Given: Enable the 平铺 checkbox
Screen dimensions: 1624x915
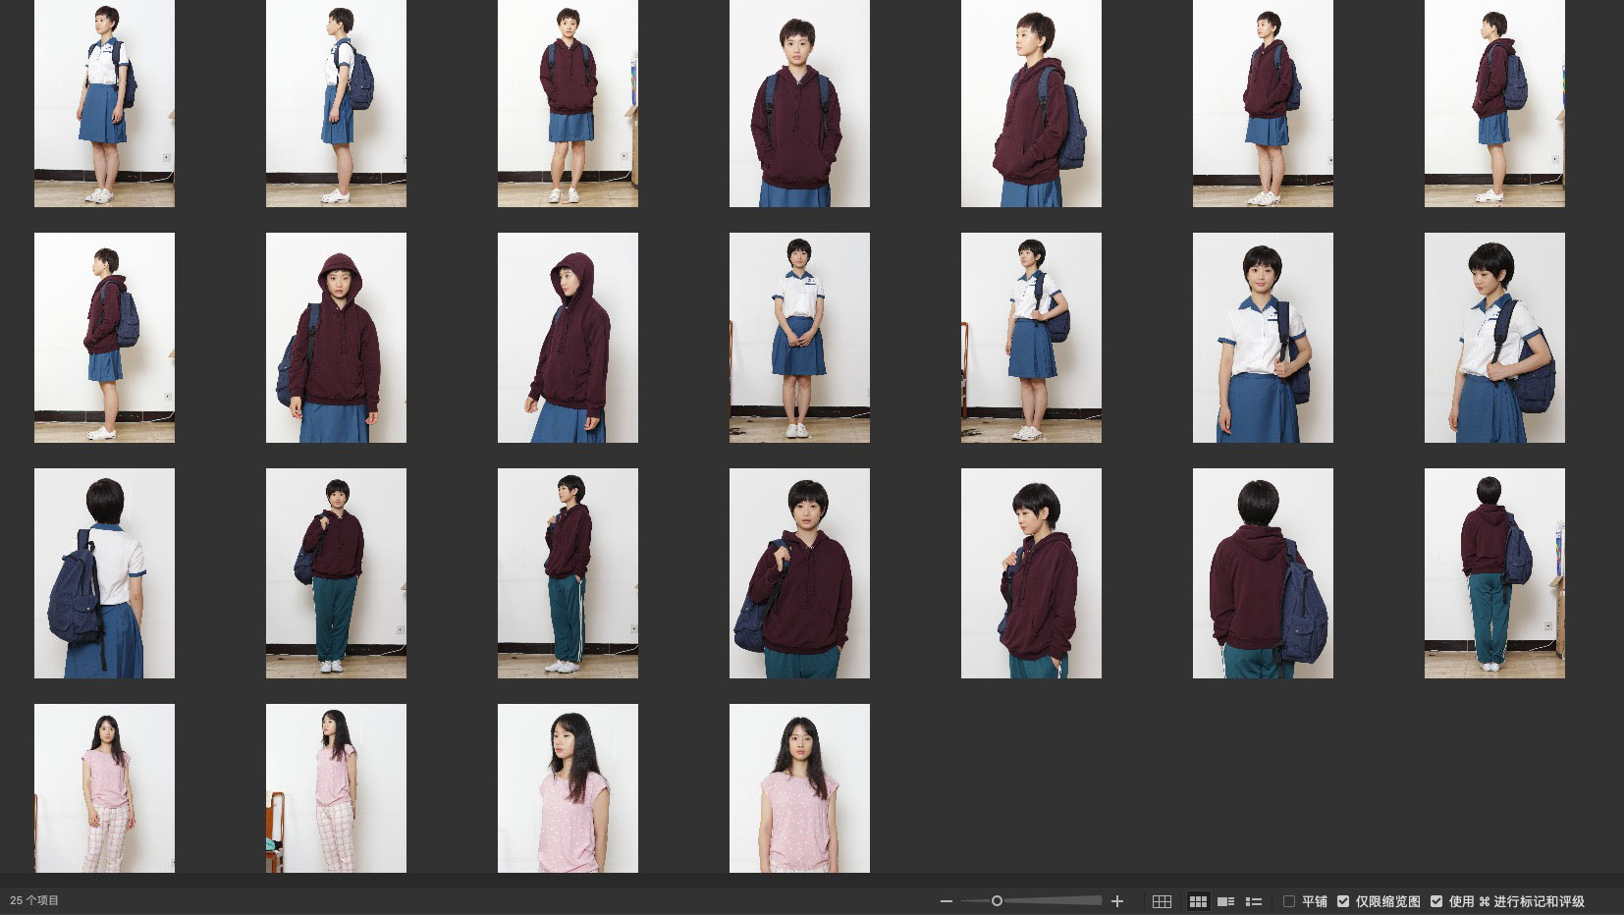Looking at the screenshot, I should pyautogui.click(x=1289, y=901).
